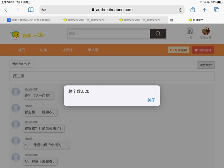Open Safari bookmarks book icon
Image resolution: width=224 pixels, height=168 pixels.
[x=31, y=10]
